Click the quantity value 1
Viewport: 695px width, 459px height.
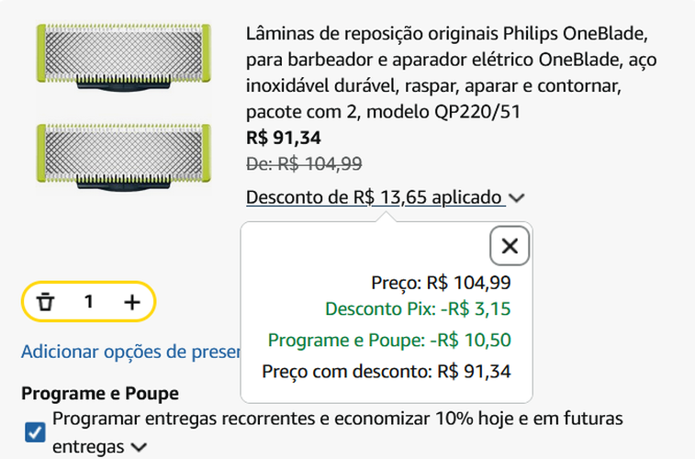click(x=89, y=301)
